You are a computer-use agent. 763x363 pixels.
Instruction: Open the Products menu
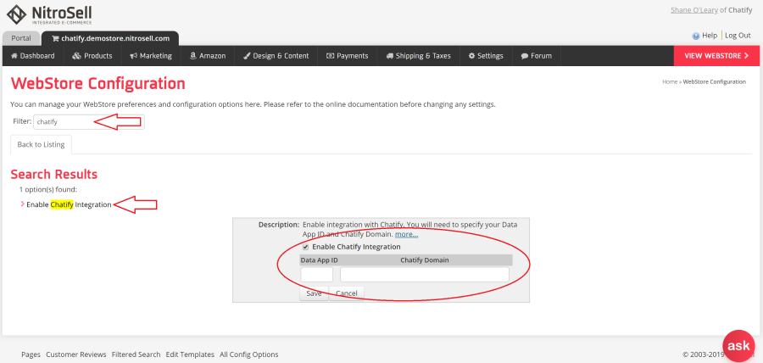[92, 56]
